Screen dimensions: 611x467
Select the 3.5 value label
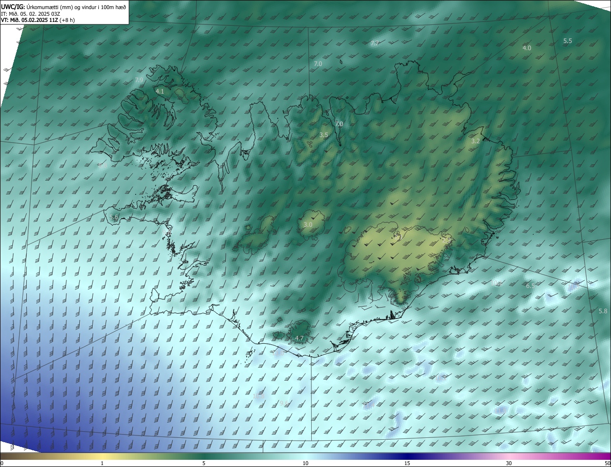pyautogui.click(x=324, y=135)
